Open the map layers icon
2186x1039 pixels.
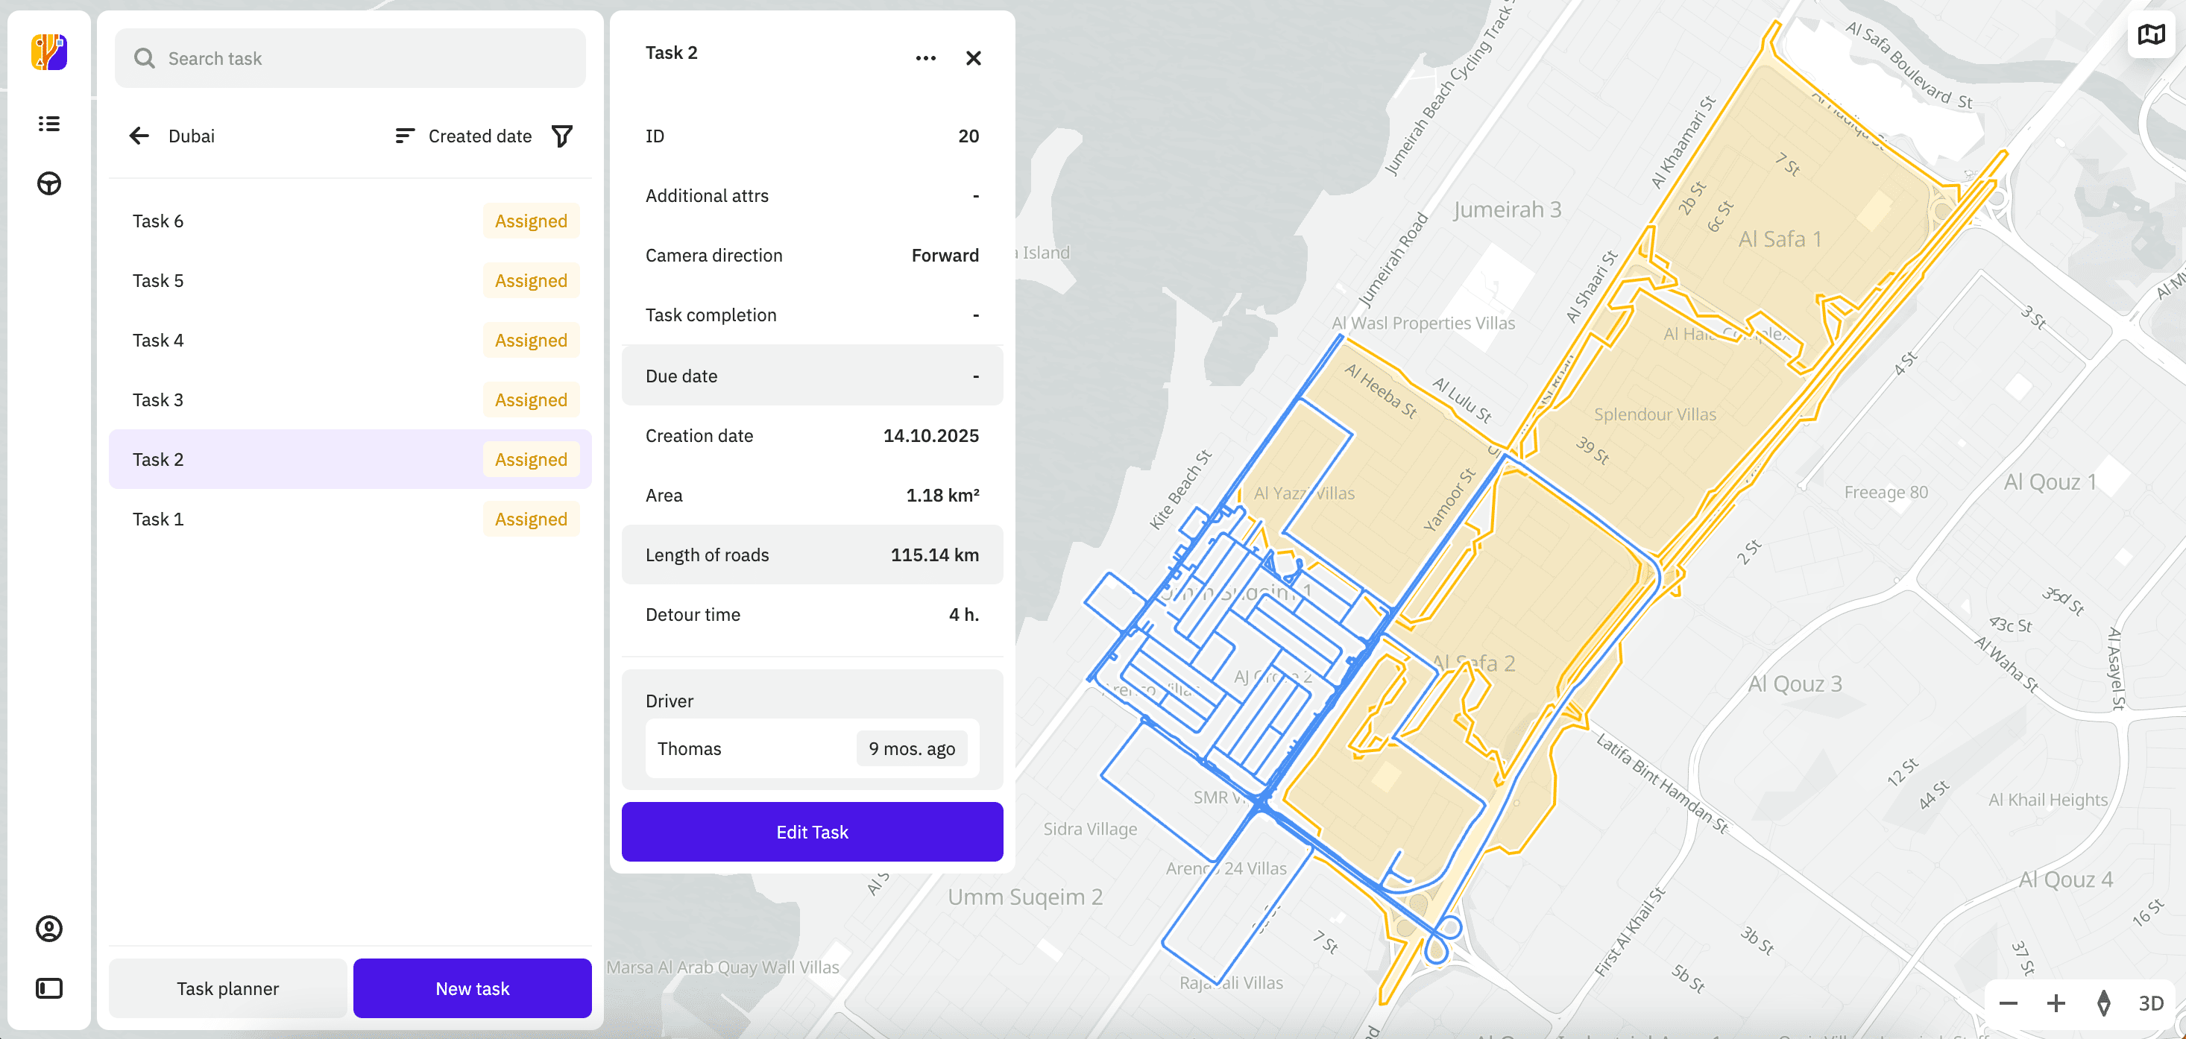pyautogui.click(x=2150, y=35)
